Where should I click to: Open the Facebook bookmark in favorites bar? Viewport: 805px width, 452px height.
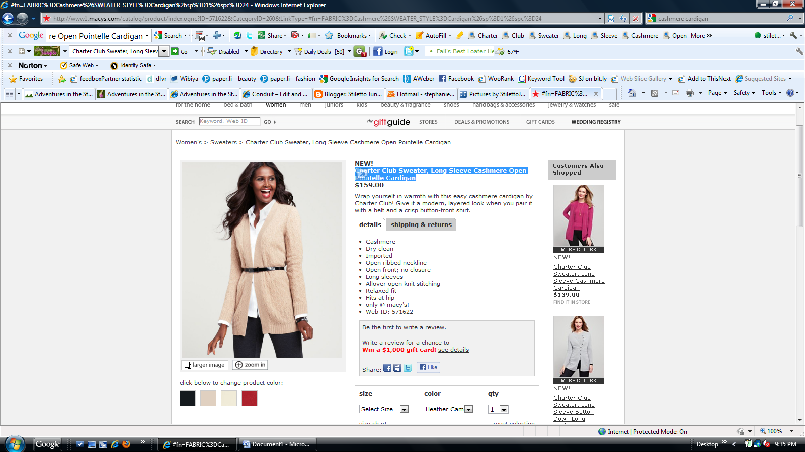(x=456, y=79)
